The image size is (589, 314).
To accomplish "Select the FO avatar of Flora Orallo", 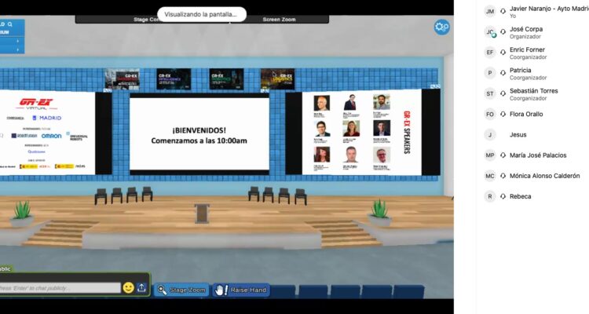I will [x=490, y=114].
